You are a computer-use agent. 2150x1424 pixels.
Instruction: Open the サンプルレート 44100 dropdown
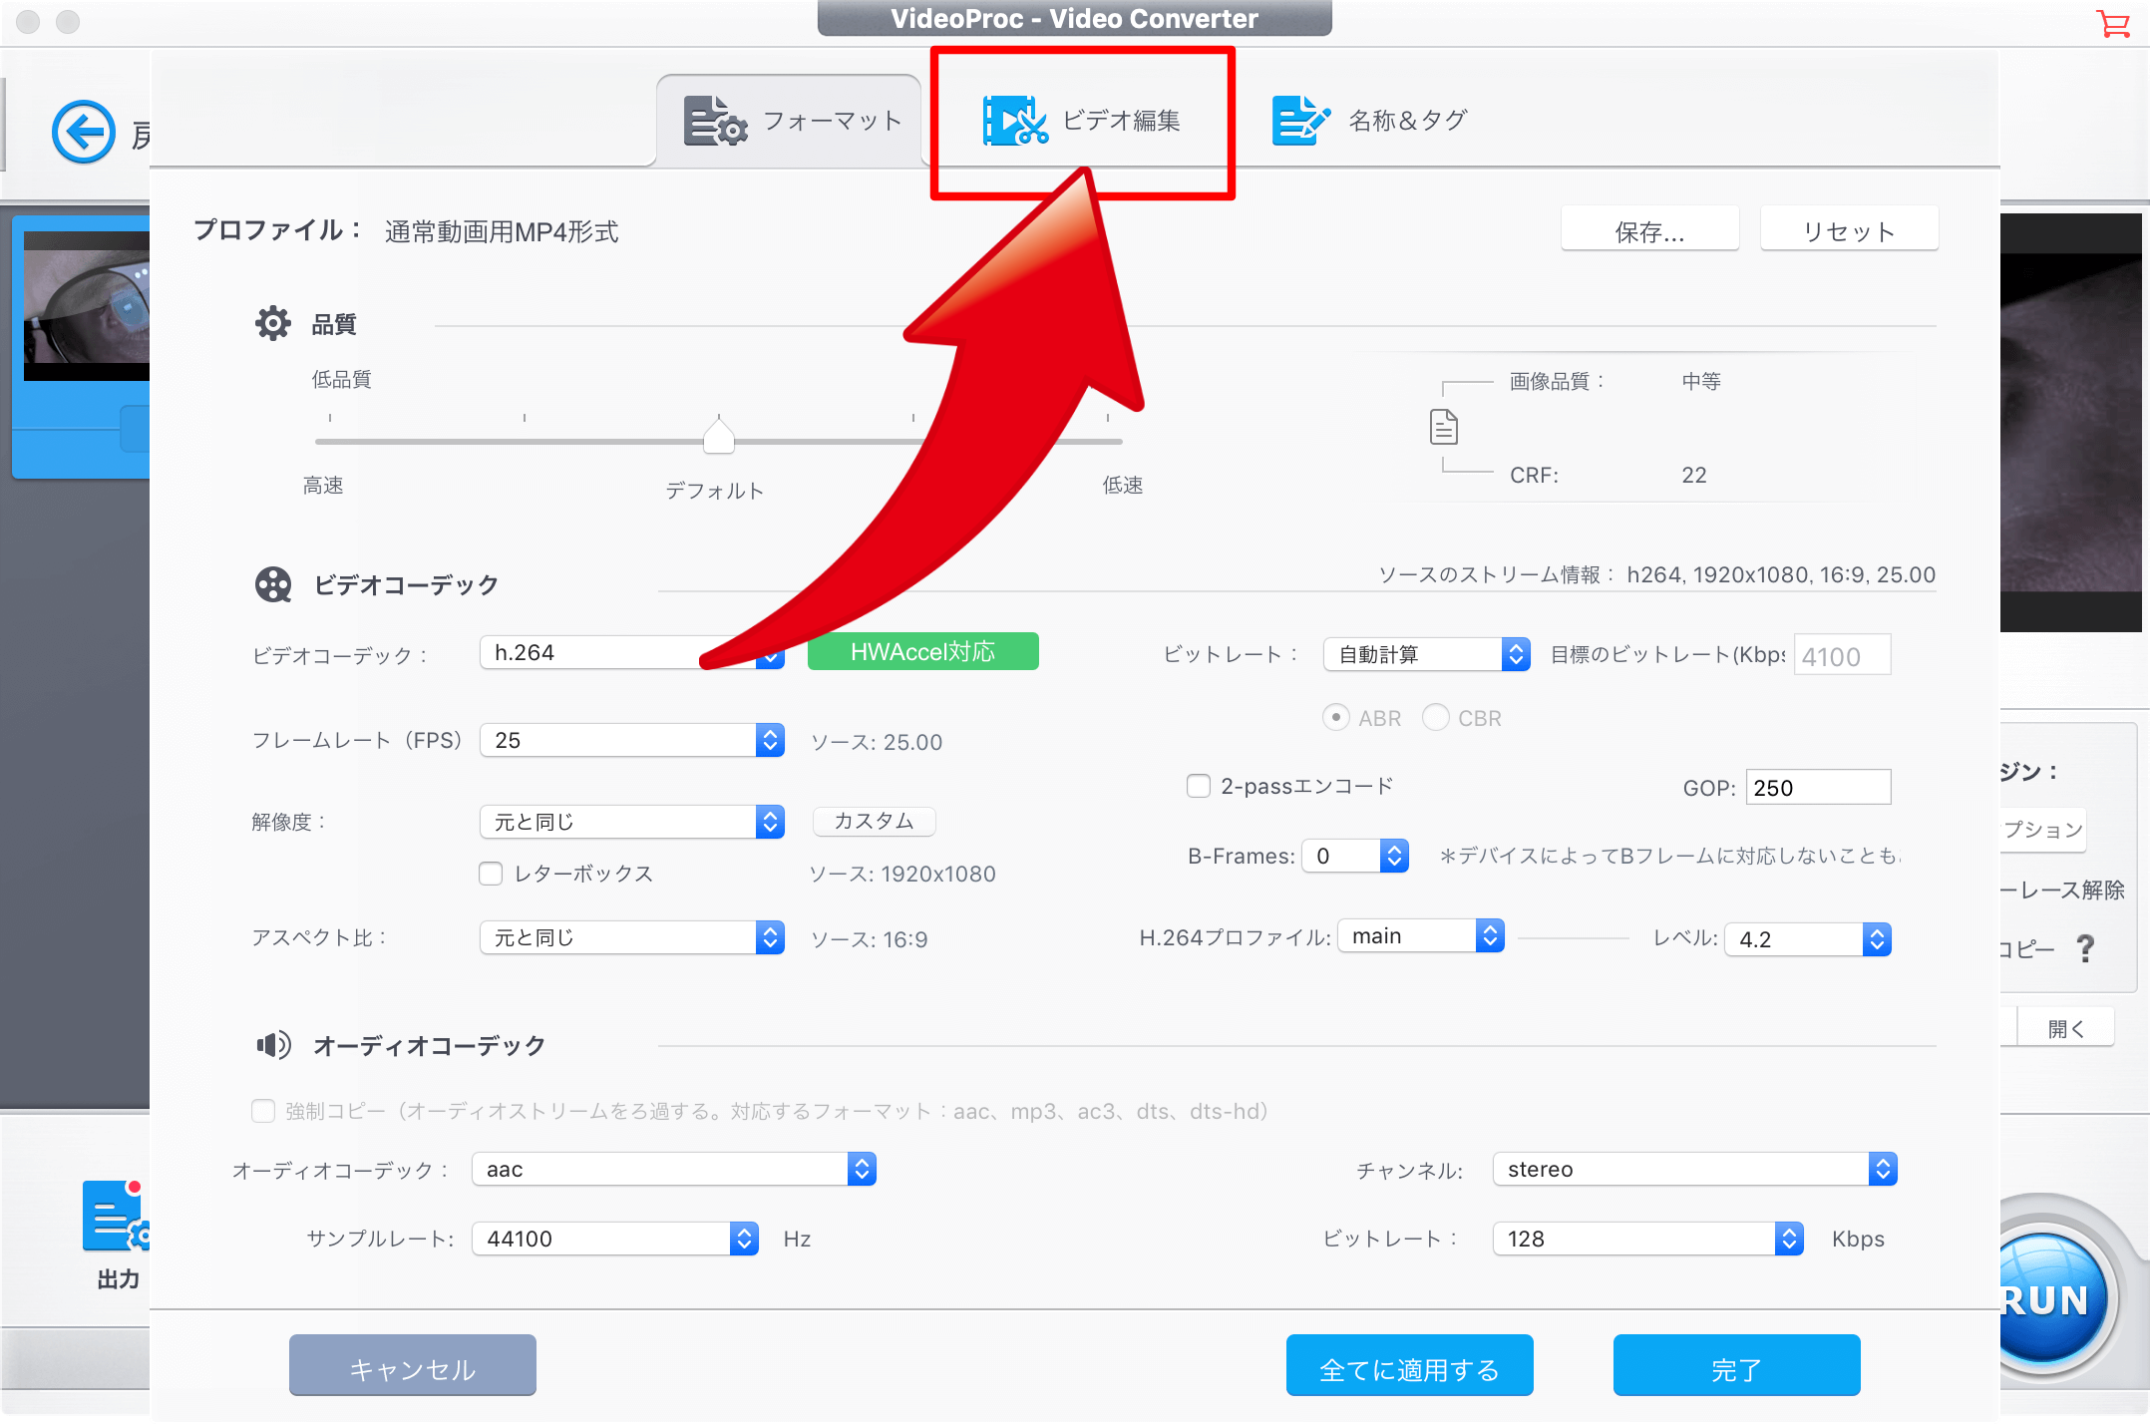(x=615, y=1239)
